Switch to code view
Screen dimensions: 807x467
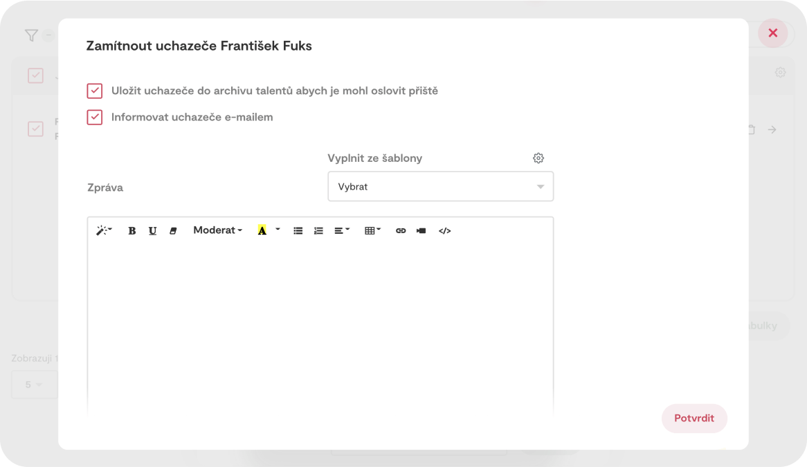pyautogui.click(x=444, y=231)
